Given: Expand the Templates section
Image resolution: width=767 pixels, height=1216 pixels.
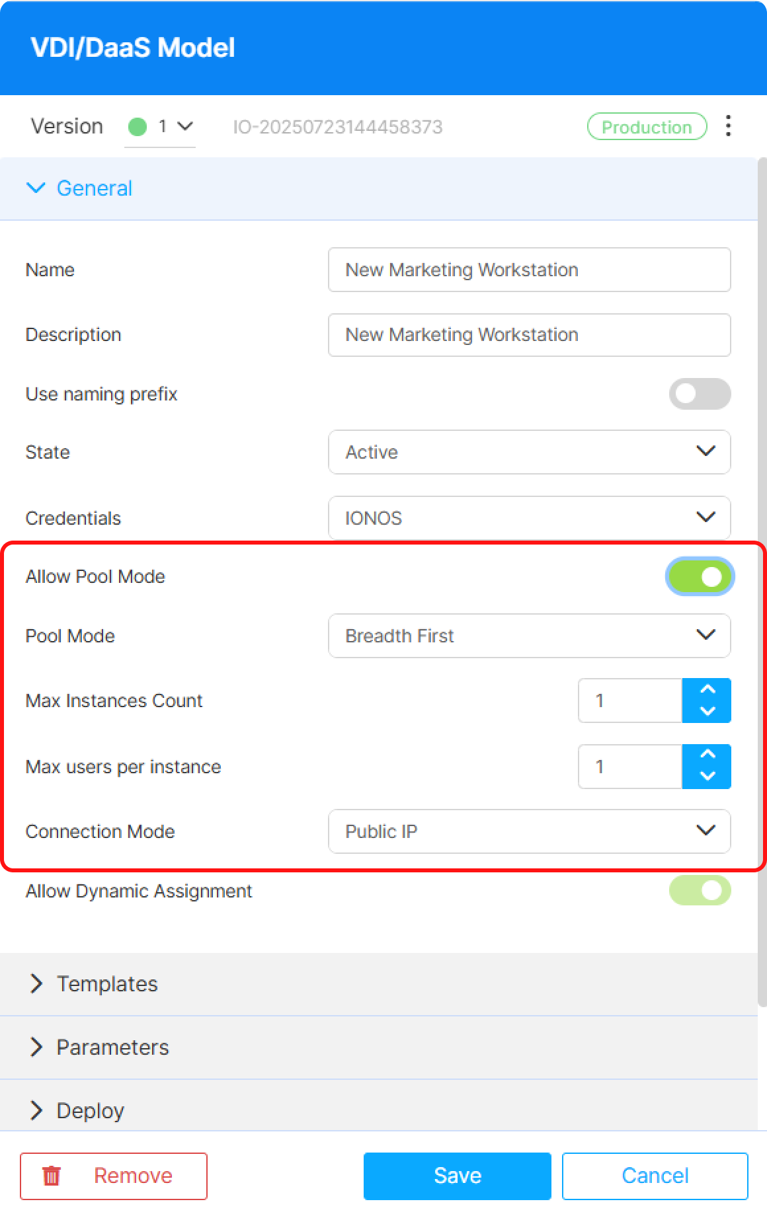Looking at the screenshot, I should [x=107, y=984].
